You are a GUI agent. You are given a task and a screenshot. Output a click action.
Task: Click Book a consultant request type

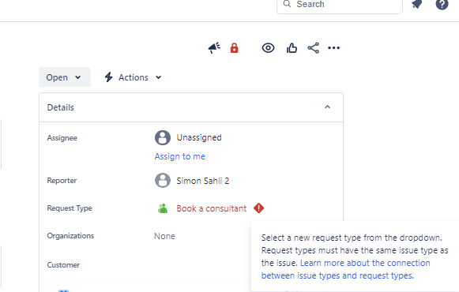(212, 208)
